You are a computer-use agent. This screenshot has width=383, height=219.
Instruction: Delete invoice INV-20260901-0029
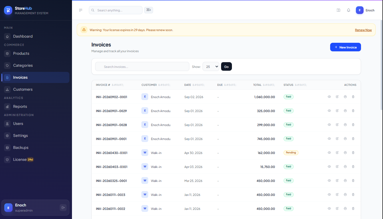point(353,111)
